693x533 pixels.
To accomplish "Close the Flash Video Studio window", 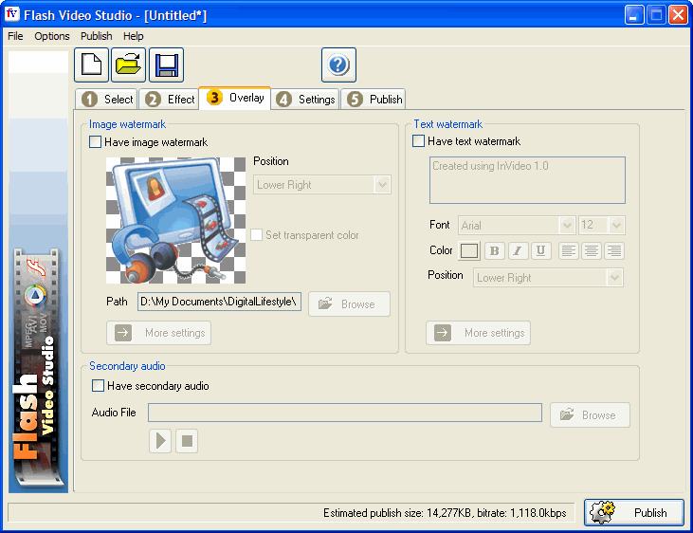I will [678, 14].
